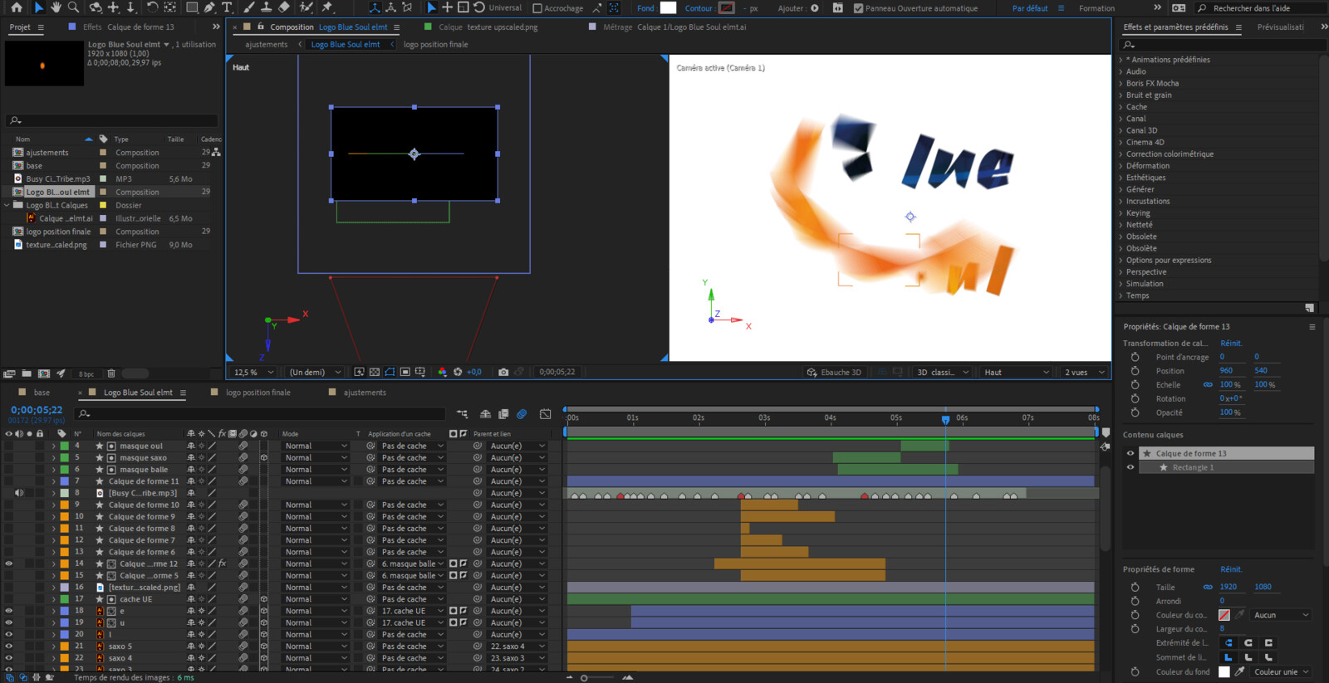Click the Par défaut workspace button
The width and height of the screenshot is (1329, 683).
point(1030,8)
